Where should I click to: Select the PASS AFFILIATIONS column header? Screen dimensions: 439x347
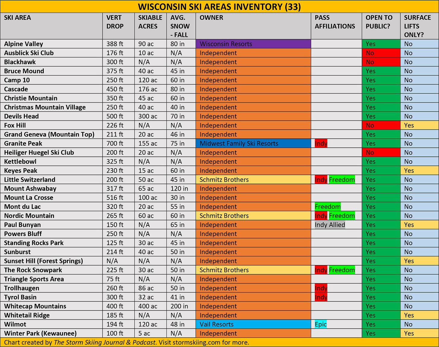(x=336, y=26)
